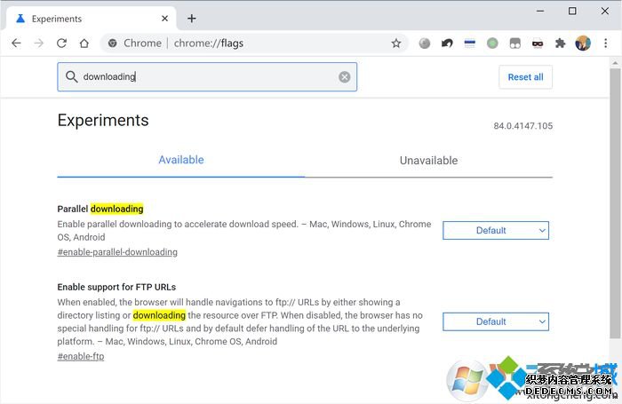Image resolution: width=622 pixels, height=404 pixels.
Task: Click the Experiments page heading
Action: point(103,120)
